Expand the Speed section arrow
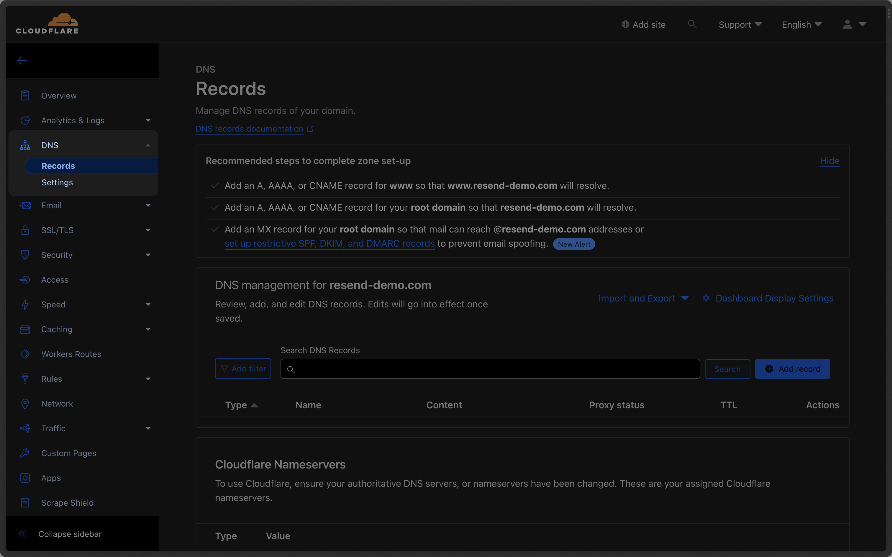Image resolution: width=892 pixels, height=557 pixels. [x=148, y=304]
